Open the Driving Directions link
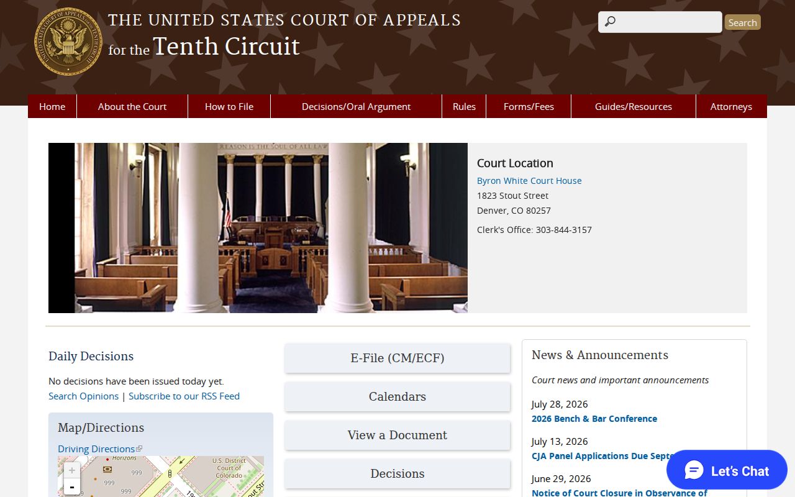The width and height of the screenshot is (795, 497). (96, 449)
